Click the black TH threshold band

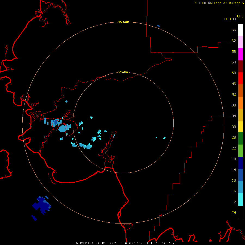click(240, 212)
